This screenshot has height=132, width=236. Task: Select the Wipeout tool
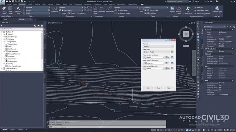coord(172,9)
